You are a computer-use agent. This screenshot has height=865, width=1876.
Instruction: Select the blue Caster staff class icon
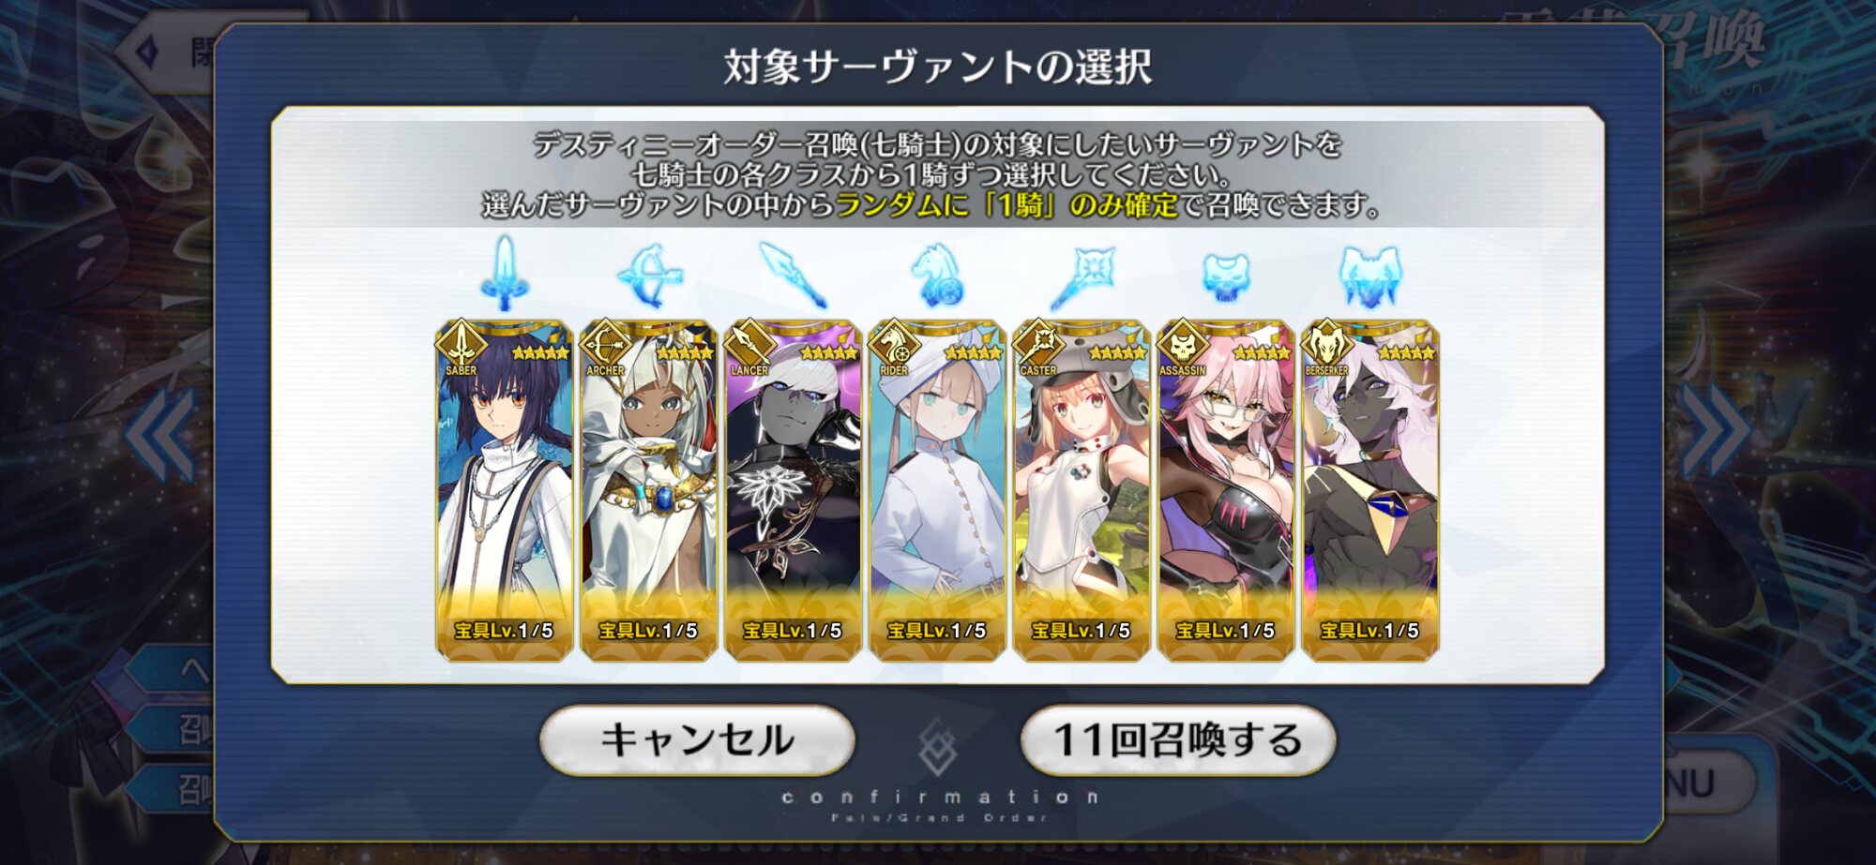(x=1082, y=277)
